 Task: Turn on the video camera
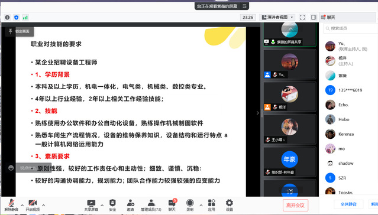pos(33,205)
